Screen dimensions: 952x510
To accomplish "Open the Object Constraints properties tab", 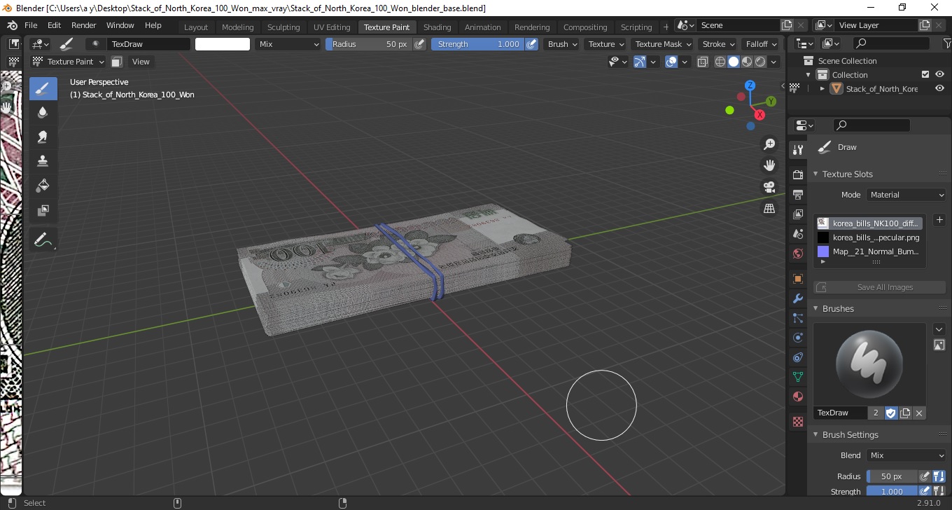I will (797, 357).
